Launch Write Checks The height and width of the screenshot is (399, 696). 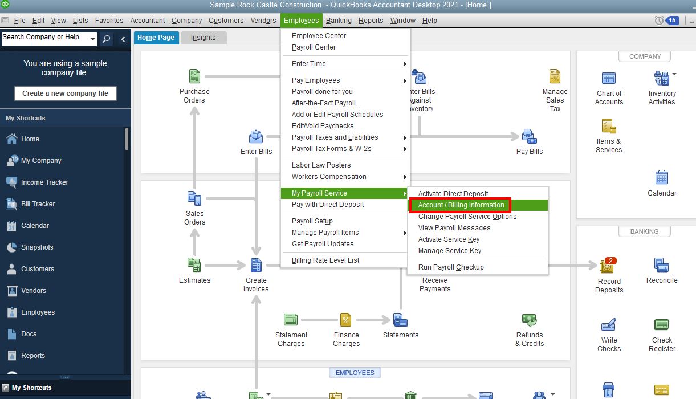point(609,325)
